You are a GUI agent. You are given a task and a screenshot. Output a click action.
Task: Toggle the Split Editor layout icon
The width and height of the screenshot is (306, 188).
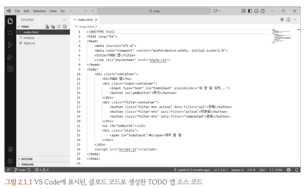[x=288, y=19]
